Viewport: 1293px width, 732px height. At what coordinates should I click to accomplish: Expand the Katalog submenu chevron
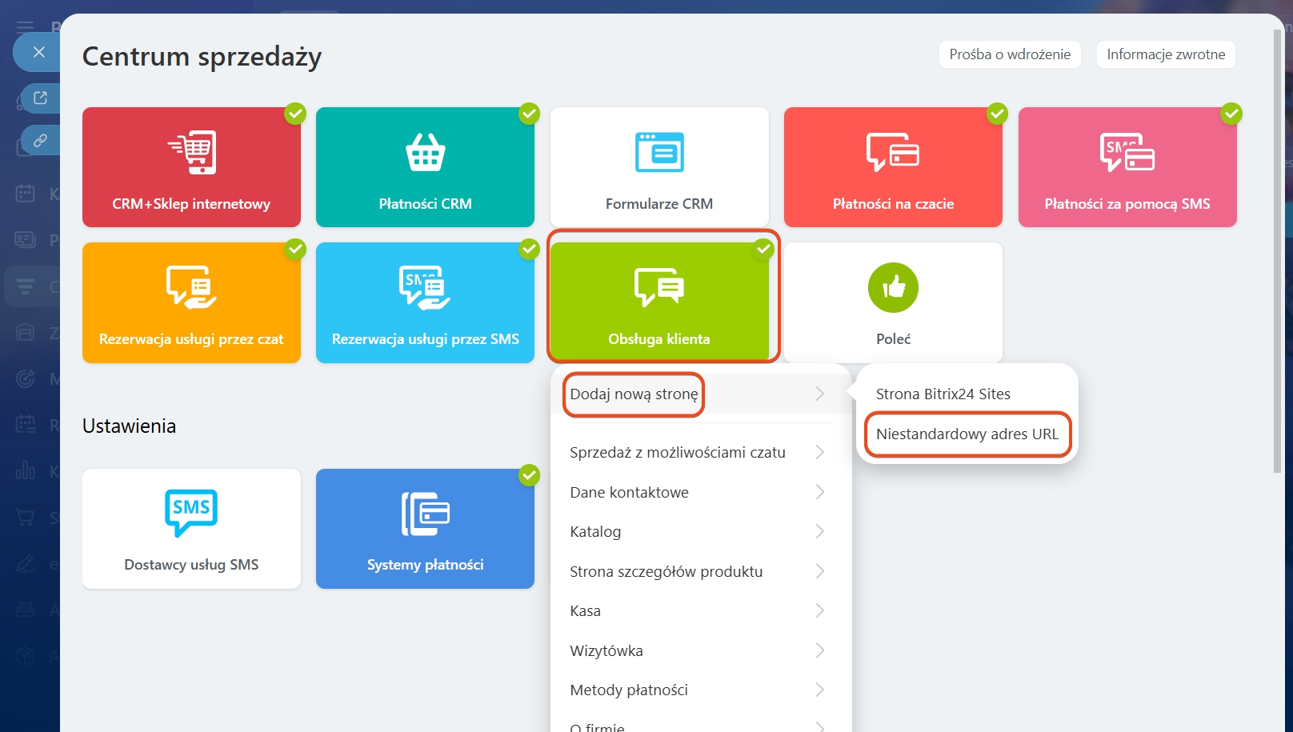819,531
